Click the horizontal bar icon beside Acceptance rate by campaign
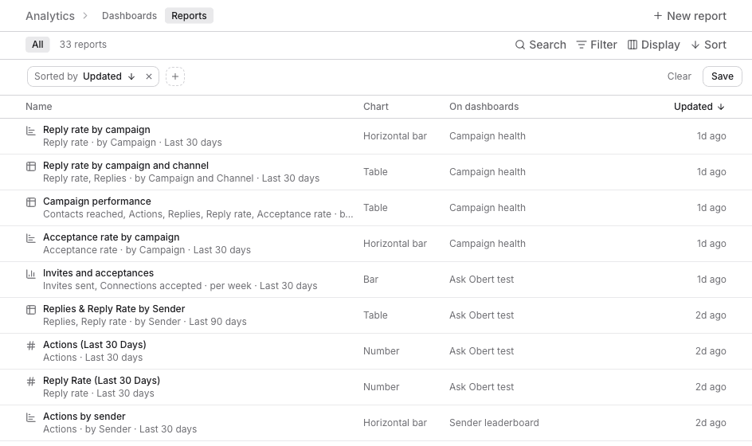The height and width of the screenshot is (446, 752). coord(31,238)
